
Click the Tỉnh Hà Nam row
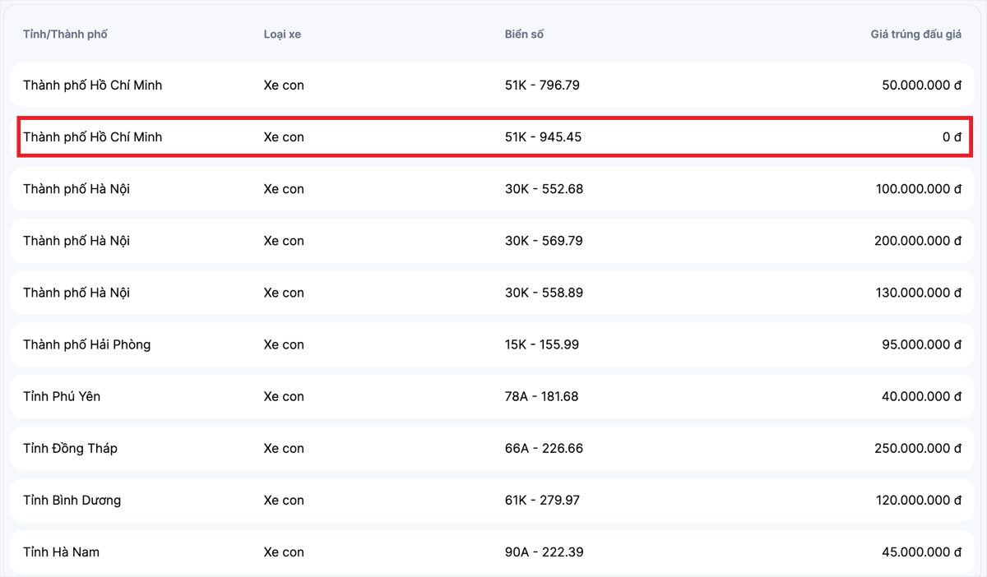[492, 552]
